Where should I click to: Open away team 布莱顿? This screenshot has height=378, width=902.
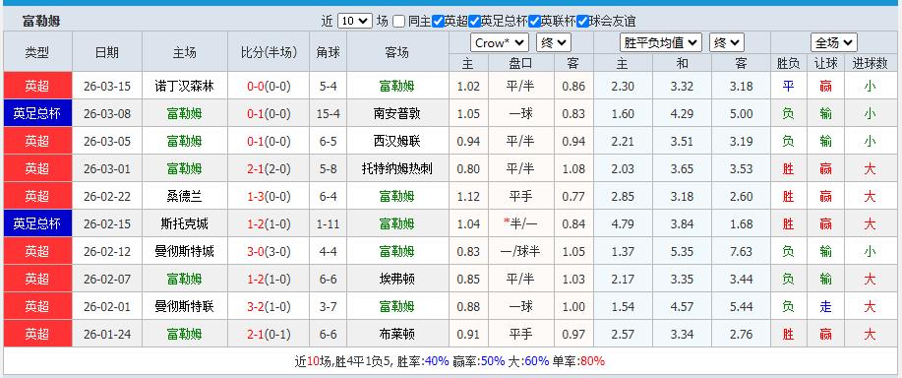(x=397, y=334)
